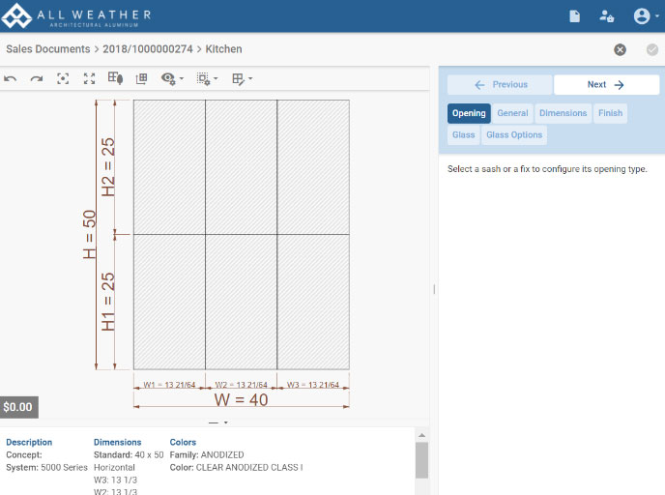Click the layout dimensions icon in toolbar
Screen dimensions: 665x495
141,79
